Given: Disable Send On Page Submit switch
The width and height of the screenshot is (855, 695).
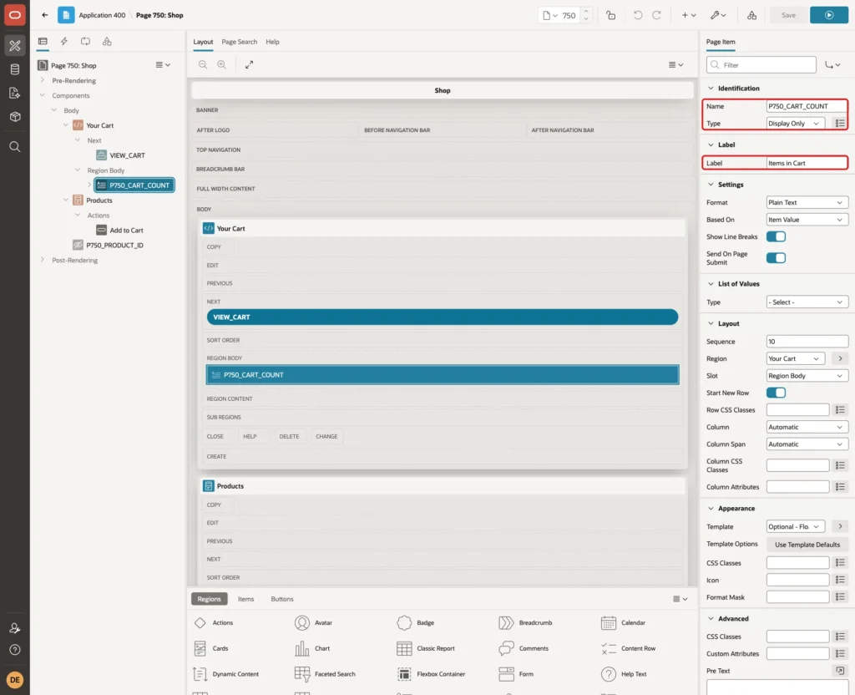Looking at the screenshot, I should [x=776, y=258].
